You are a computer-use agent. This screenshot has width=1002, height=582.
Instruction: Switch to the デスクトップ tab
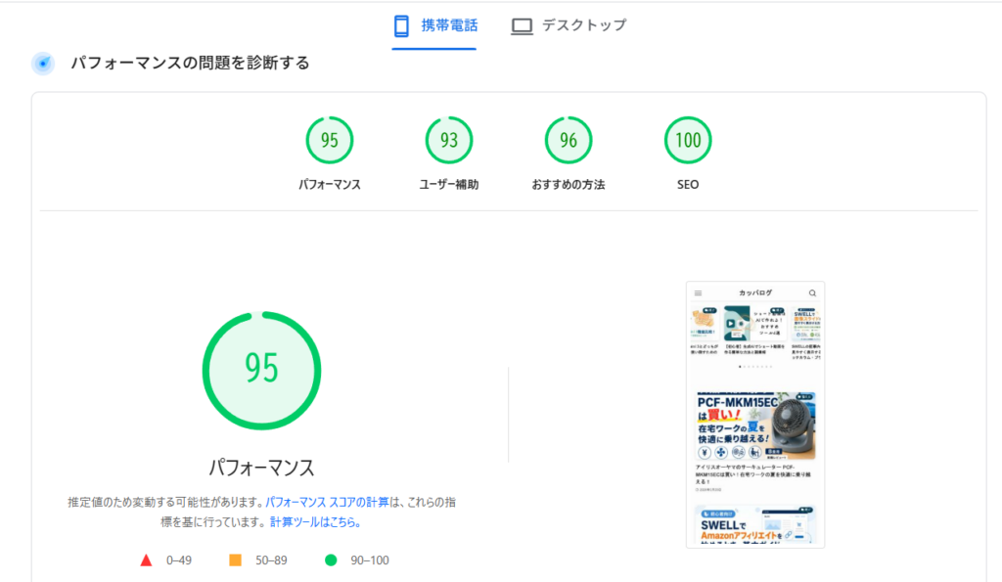pos(569,25)
